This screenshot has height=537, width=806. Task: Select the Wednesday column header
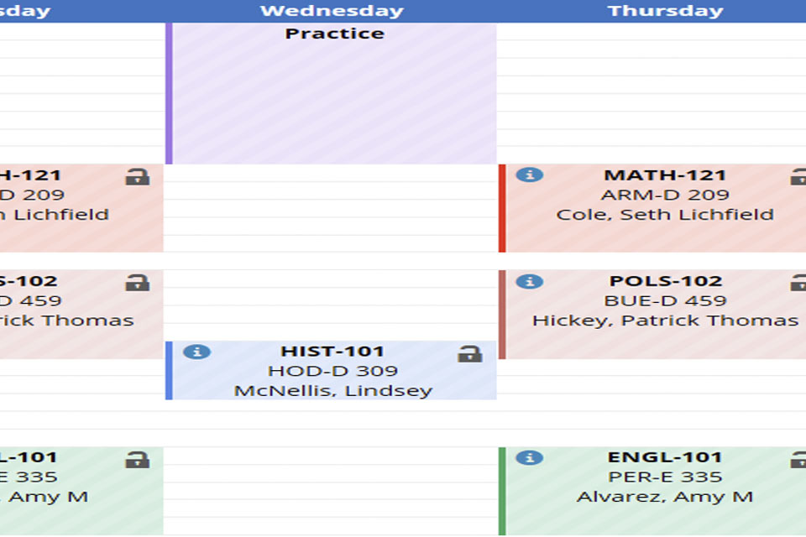click(332, 11)
